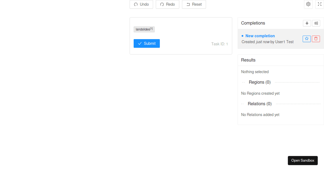Select the landslides label tag
324x170 pixels.
[144, 29]
